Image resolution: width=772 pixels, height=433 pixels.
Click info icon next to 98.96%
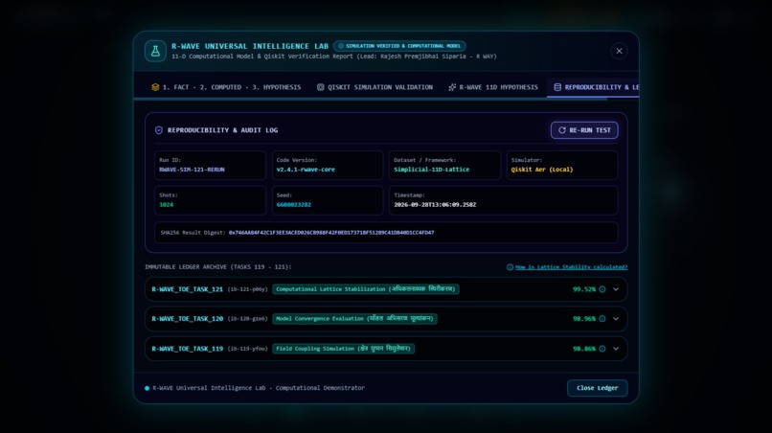tap(602, 319)
